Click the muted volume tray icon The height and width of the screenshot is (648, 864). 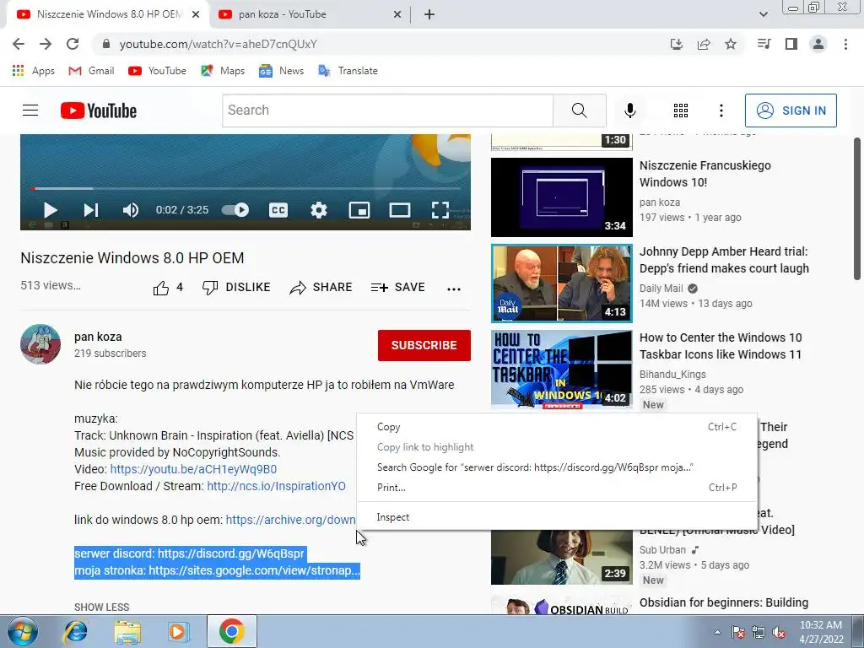[x=779, y=632]
